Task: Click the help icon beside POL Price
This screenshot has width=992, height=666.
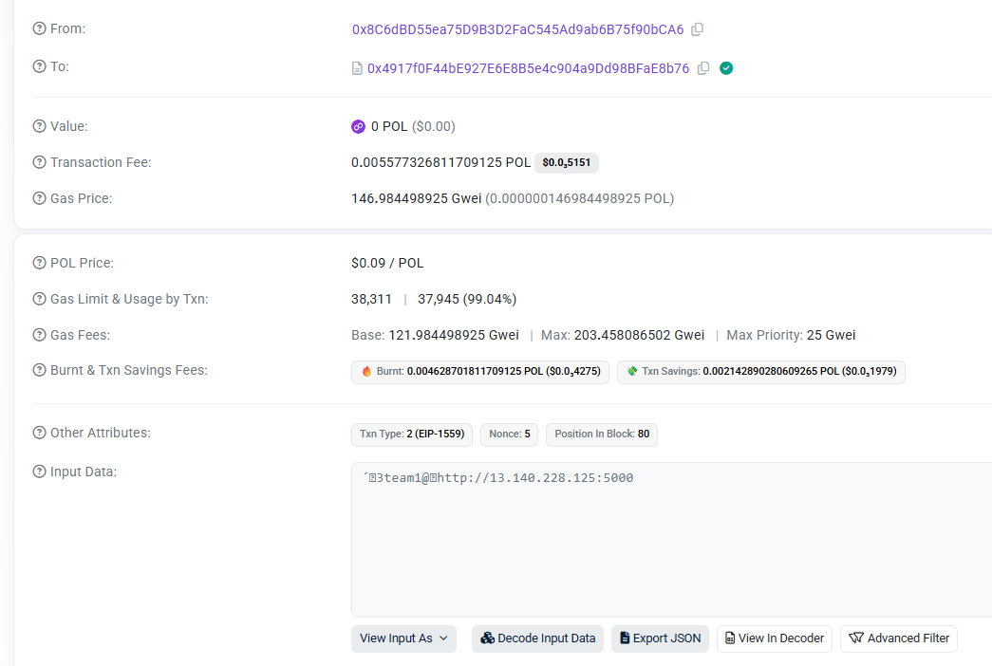Action: tap(39, 263)
